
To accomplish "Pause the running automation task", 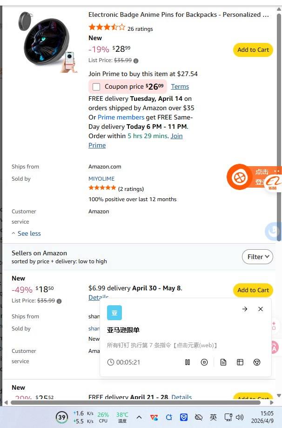I will 188,362.
